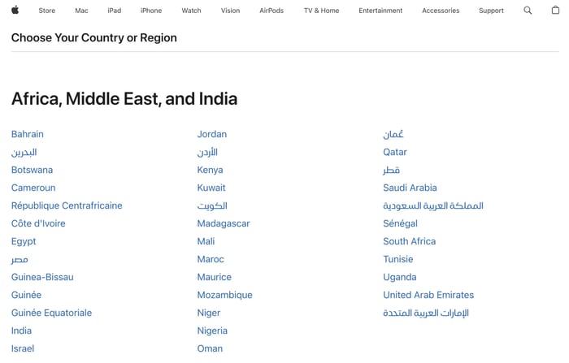Choose Saudi Arabia from the list

tap(410, 188)
